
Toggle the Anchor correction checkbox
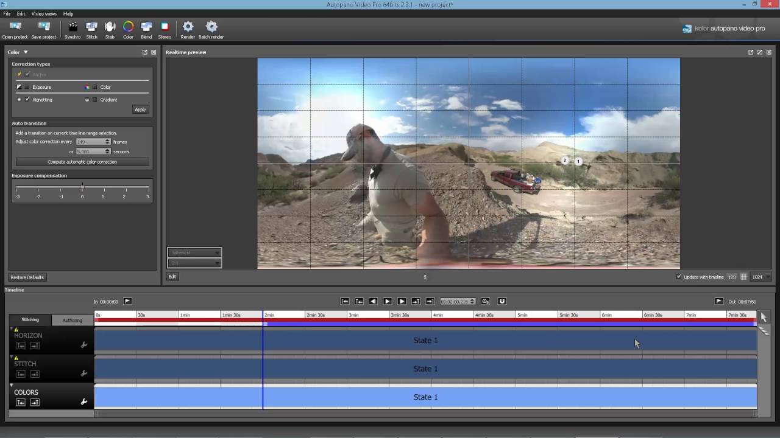click(x=27, y=74)
